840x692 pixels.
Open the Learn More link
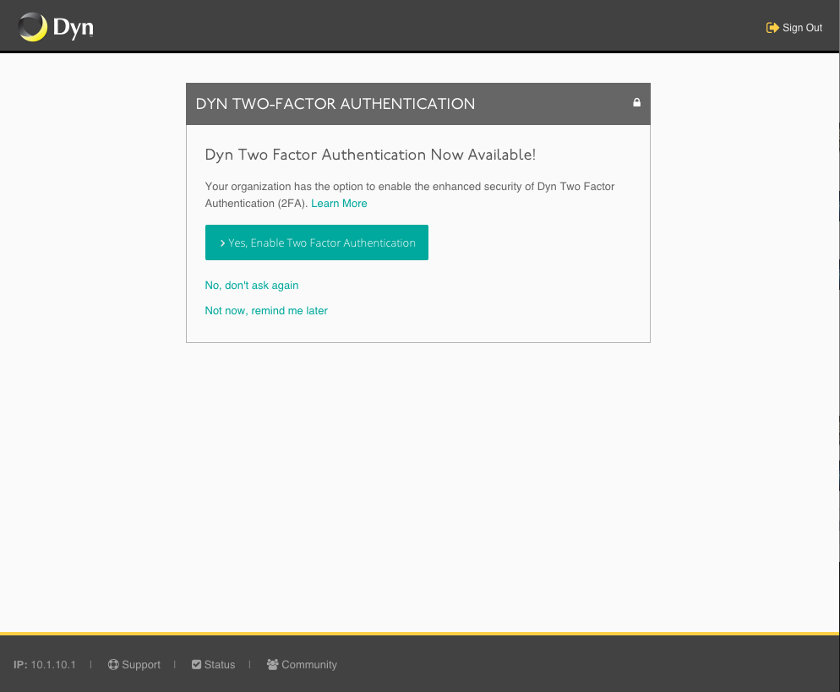click(339, 204)
